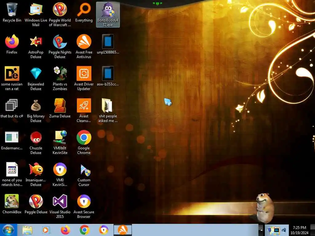Show hidden system tray icons
This screenshot has width=315, height=236.
tap(261, 230)
